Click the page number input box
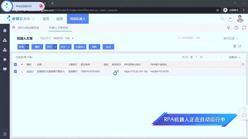Screen dimensions: 248x139 pos(196,57)
